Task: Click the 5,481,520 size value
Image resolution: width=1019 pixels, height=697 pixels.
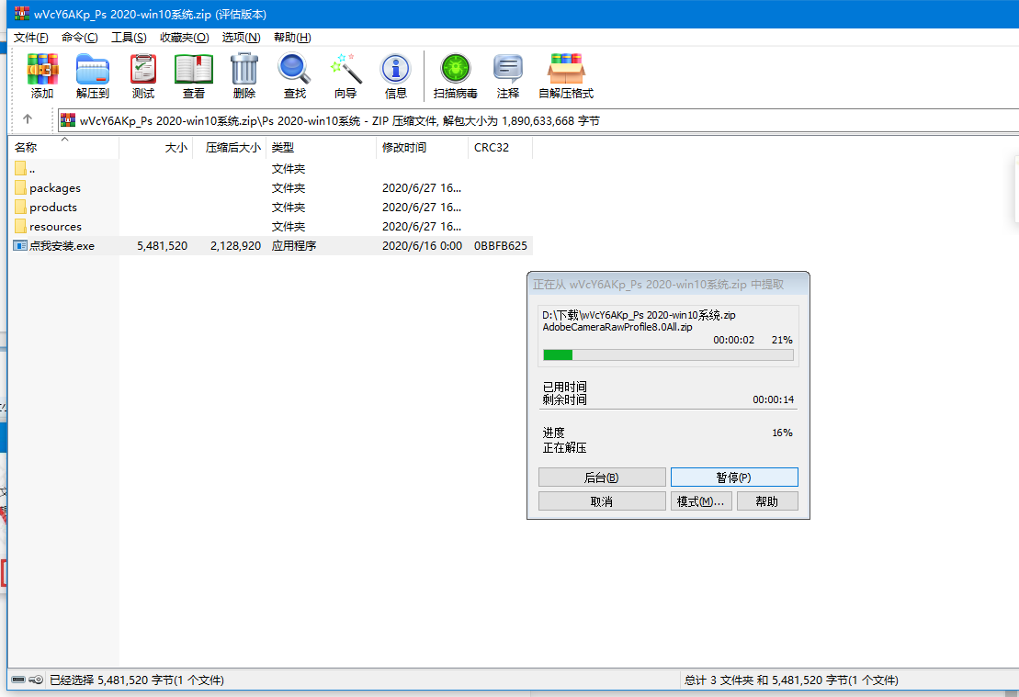Action: pyautogui.click(x=162, y=245)
